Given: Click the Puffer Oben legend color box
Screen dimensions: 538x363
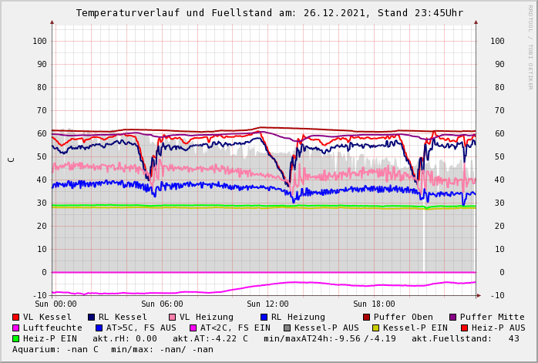Looking at the screenshot, I should [x=367, y=318].
